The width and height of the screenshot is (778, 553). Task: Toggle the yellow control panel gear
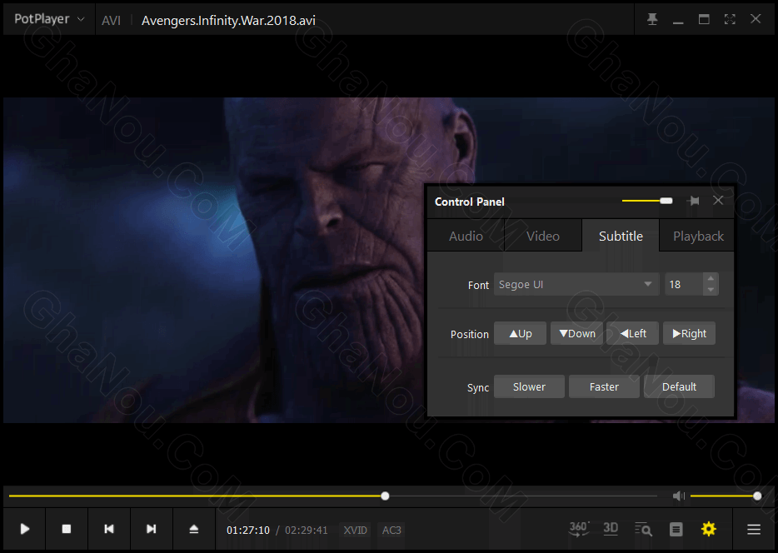click(709, 529)
